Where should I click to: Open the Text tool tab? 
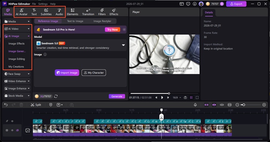(x=34, y=12)
